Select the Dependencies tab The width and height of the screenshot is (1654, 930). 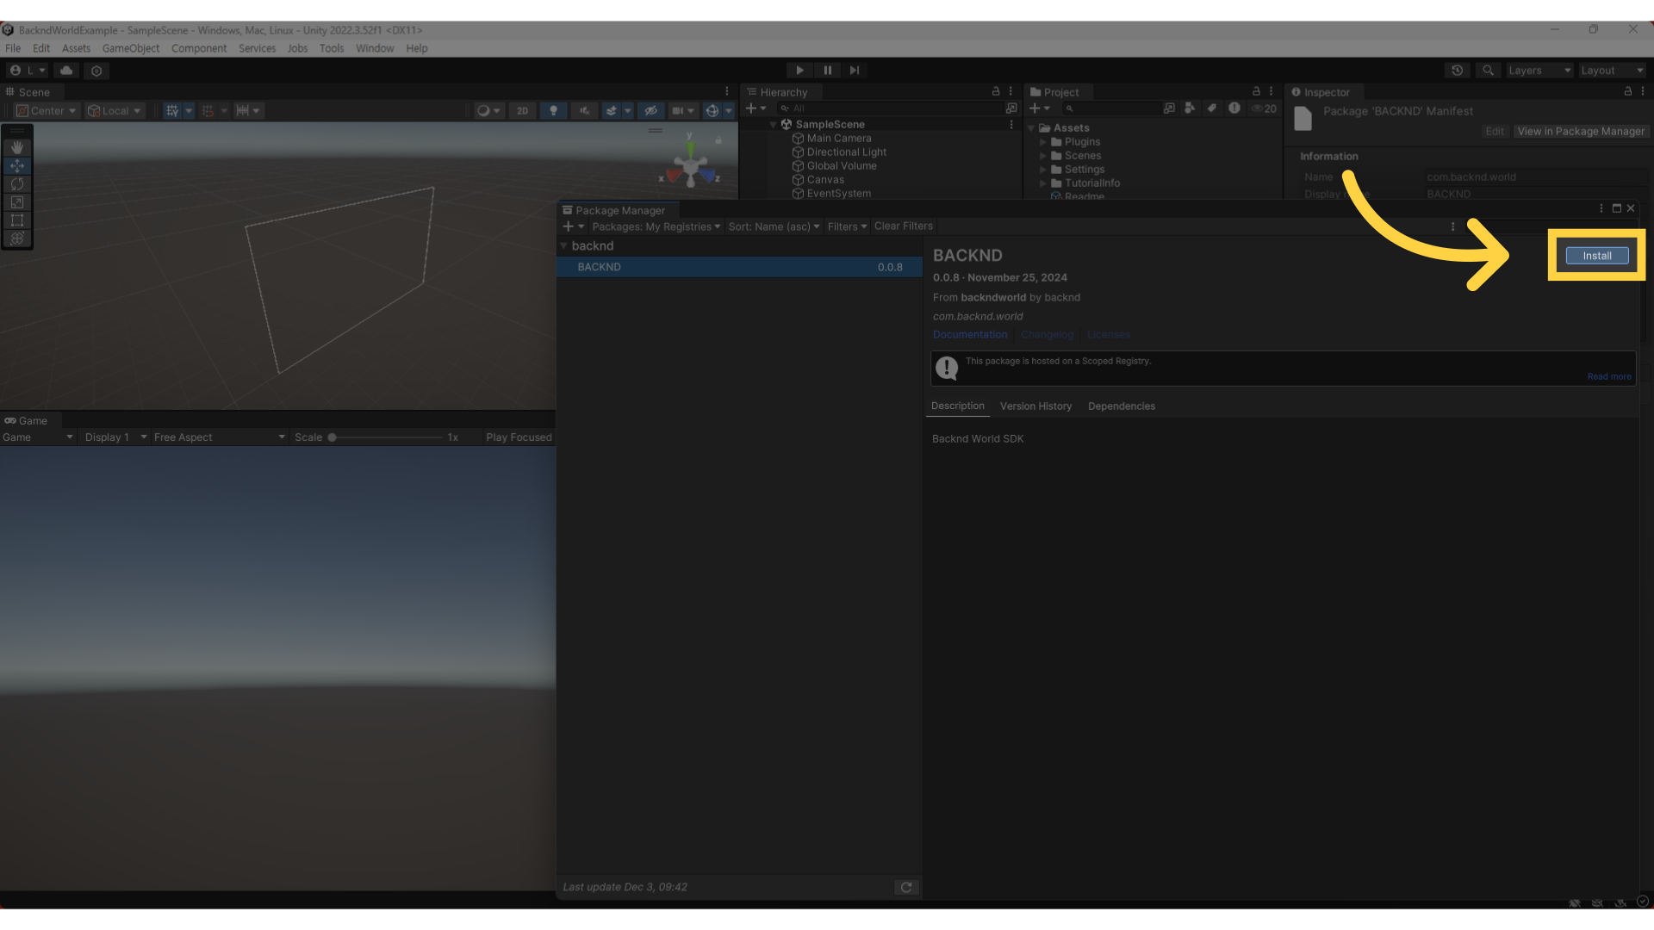coord(1122,406)
